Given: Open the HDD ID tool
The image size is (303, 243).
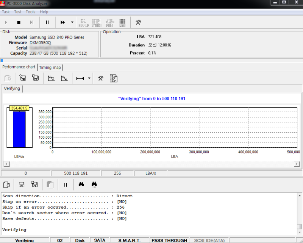Looking at the screenshot, I should [83, 23].
